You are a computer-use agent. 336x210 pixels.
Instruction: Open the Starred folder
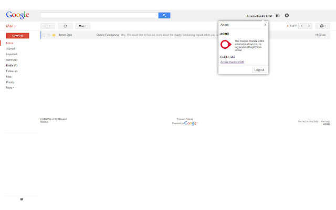[10, 49]
